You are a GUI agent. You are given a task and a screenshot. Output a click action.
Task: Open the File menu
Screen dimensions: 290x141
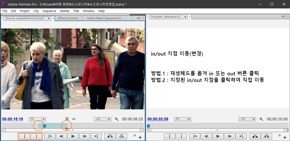tap(5, 11)
